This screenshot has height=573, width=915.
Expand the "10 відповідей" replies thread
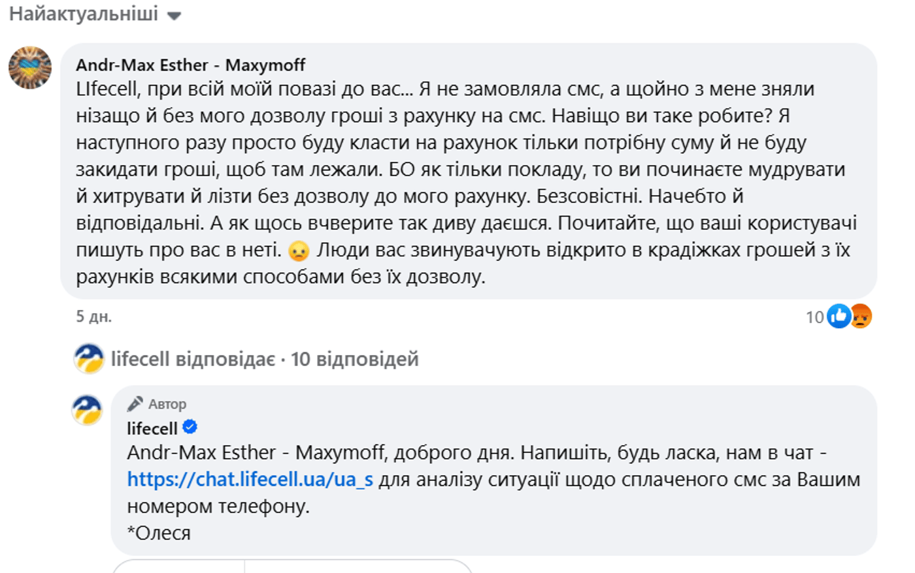[354, 359]
